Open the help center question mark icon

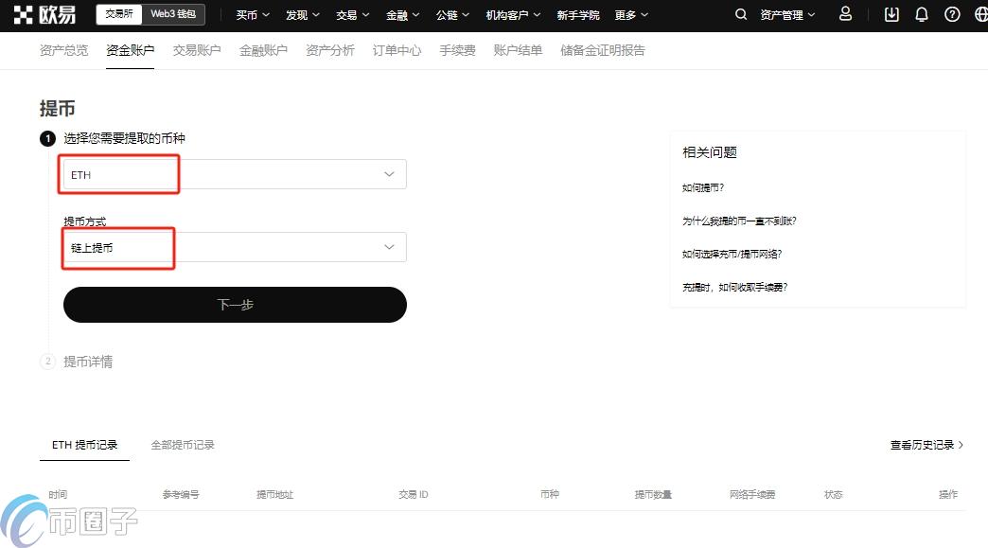[952, 15]
